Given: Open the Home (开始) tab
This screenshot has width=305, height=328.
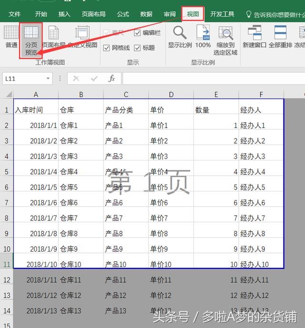Looking at the screenshot, I should click(x=41, y=14).
